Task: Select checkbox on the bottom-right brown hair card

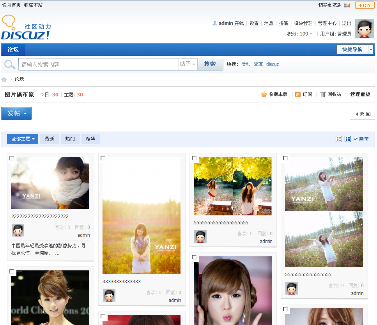Action: (x=285, y=309)
